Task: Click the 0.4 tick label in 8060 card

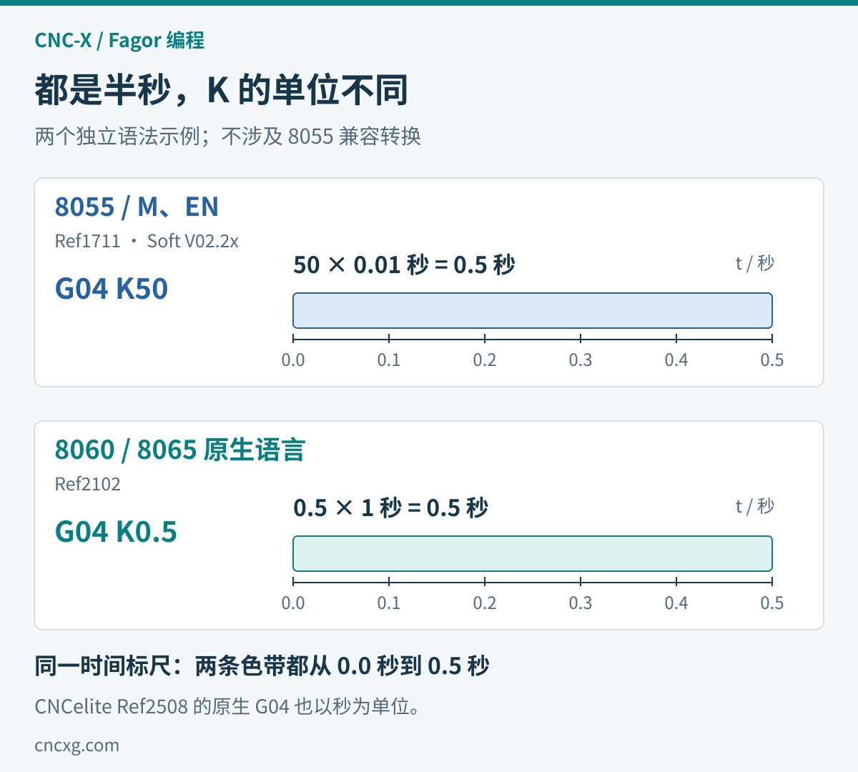Action: 676,603
